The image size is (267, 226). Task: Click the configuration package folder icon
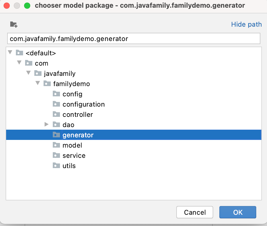coord(56,104)
